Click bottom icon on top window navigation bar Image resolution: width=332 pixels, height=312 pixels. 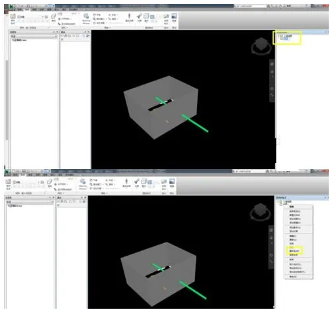point(272,95)
